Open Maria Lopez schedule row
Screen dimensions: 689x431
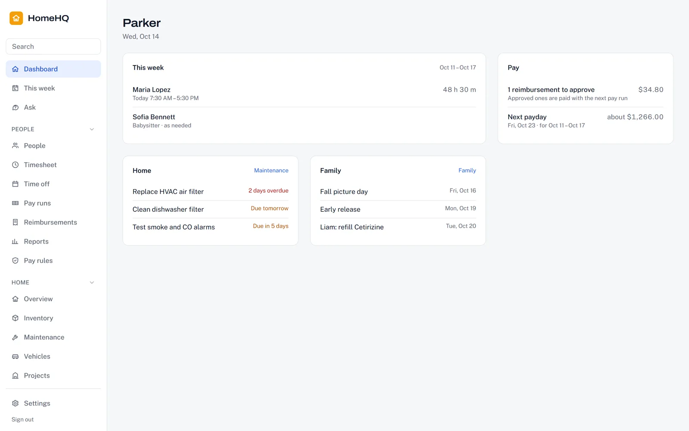304,94
